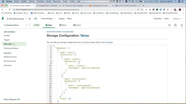
Task: Open project options three-dot menu
Action: (29, 25)
